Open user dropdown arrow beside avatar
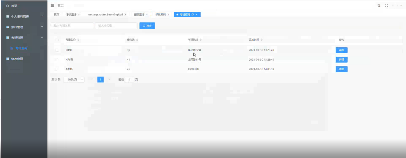 [401, 5]
